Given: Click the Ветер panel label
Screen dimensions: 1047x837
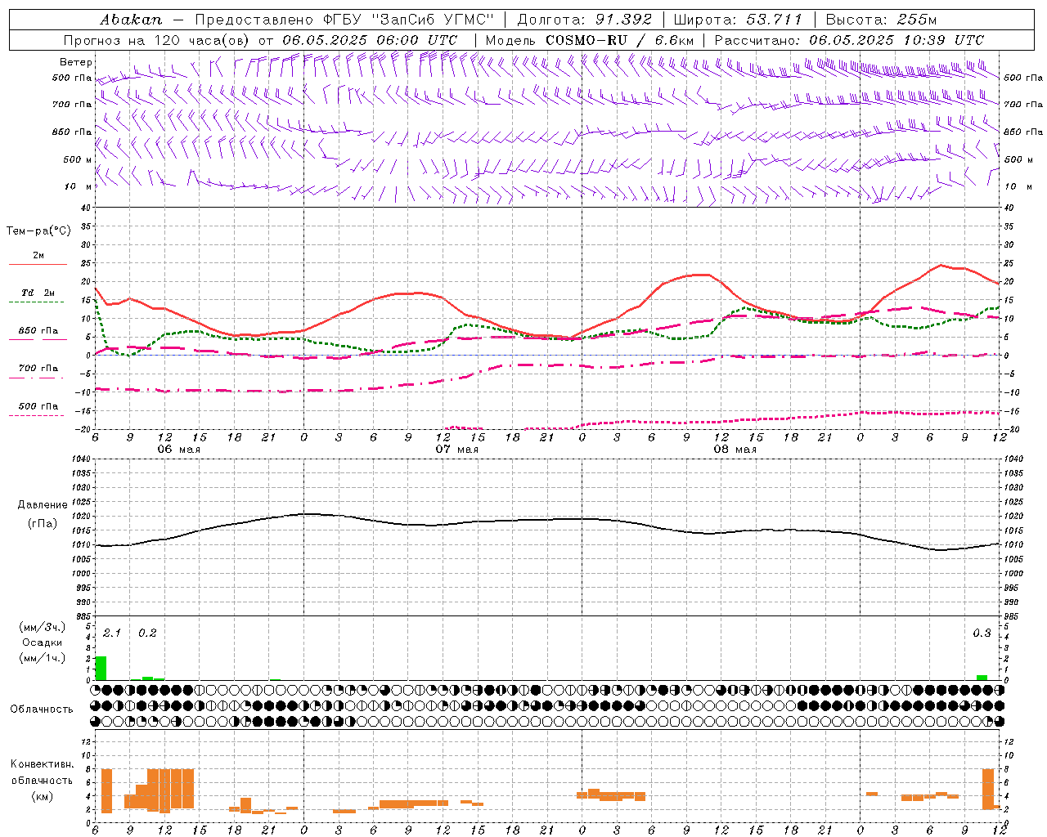Looking at the screenshot, I should pyautogui.click(x=76, y=62).
